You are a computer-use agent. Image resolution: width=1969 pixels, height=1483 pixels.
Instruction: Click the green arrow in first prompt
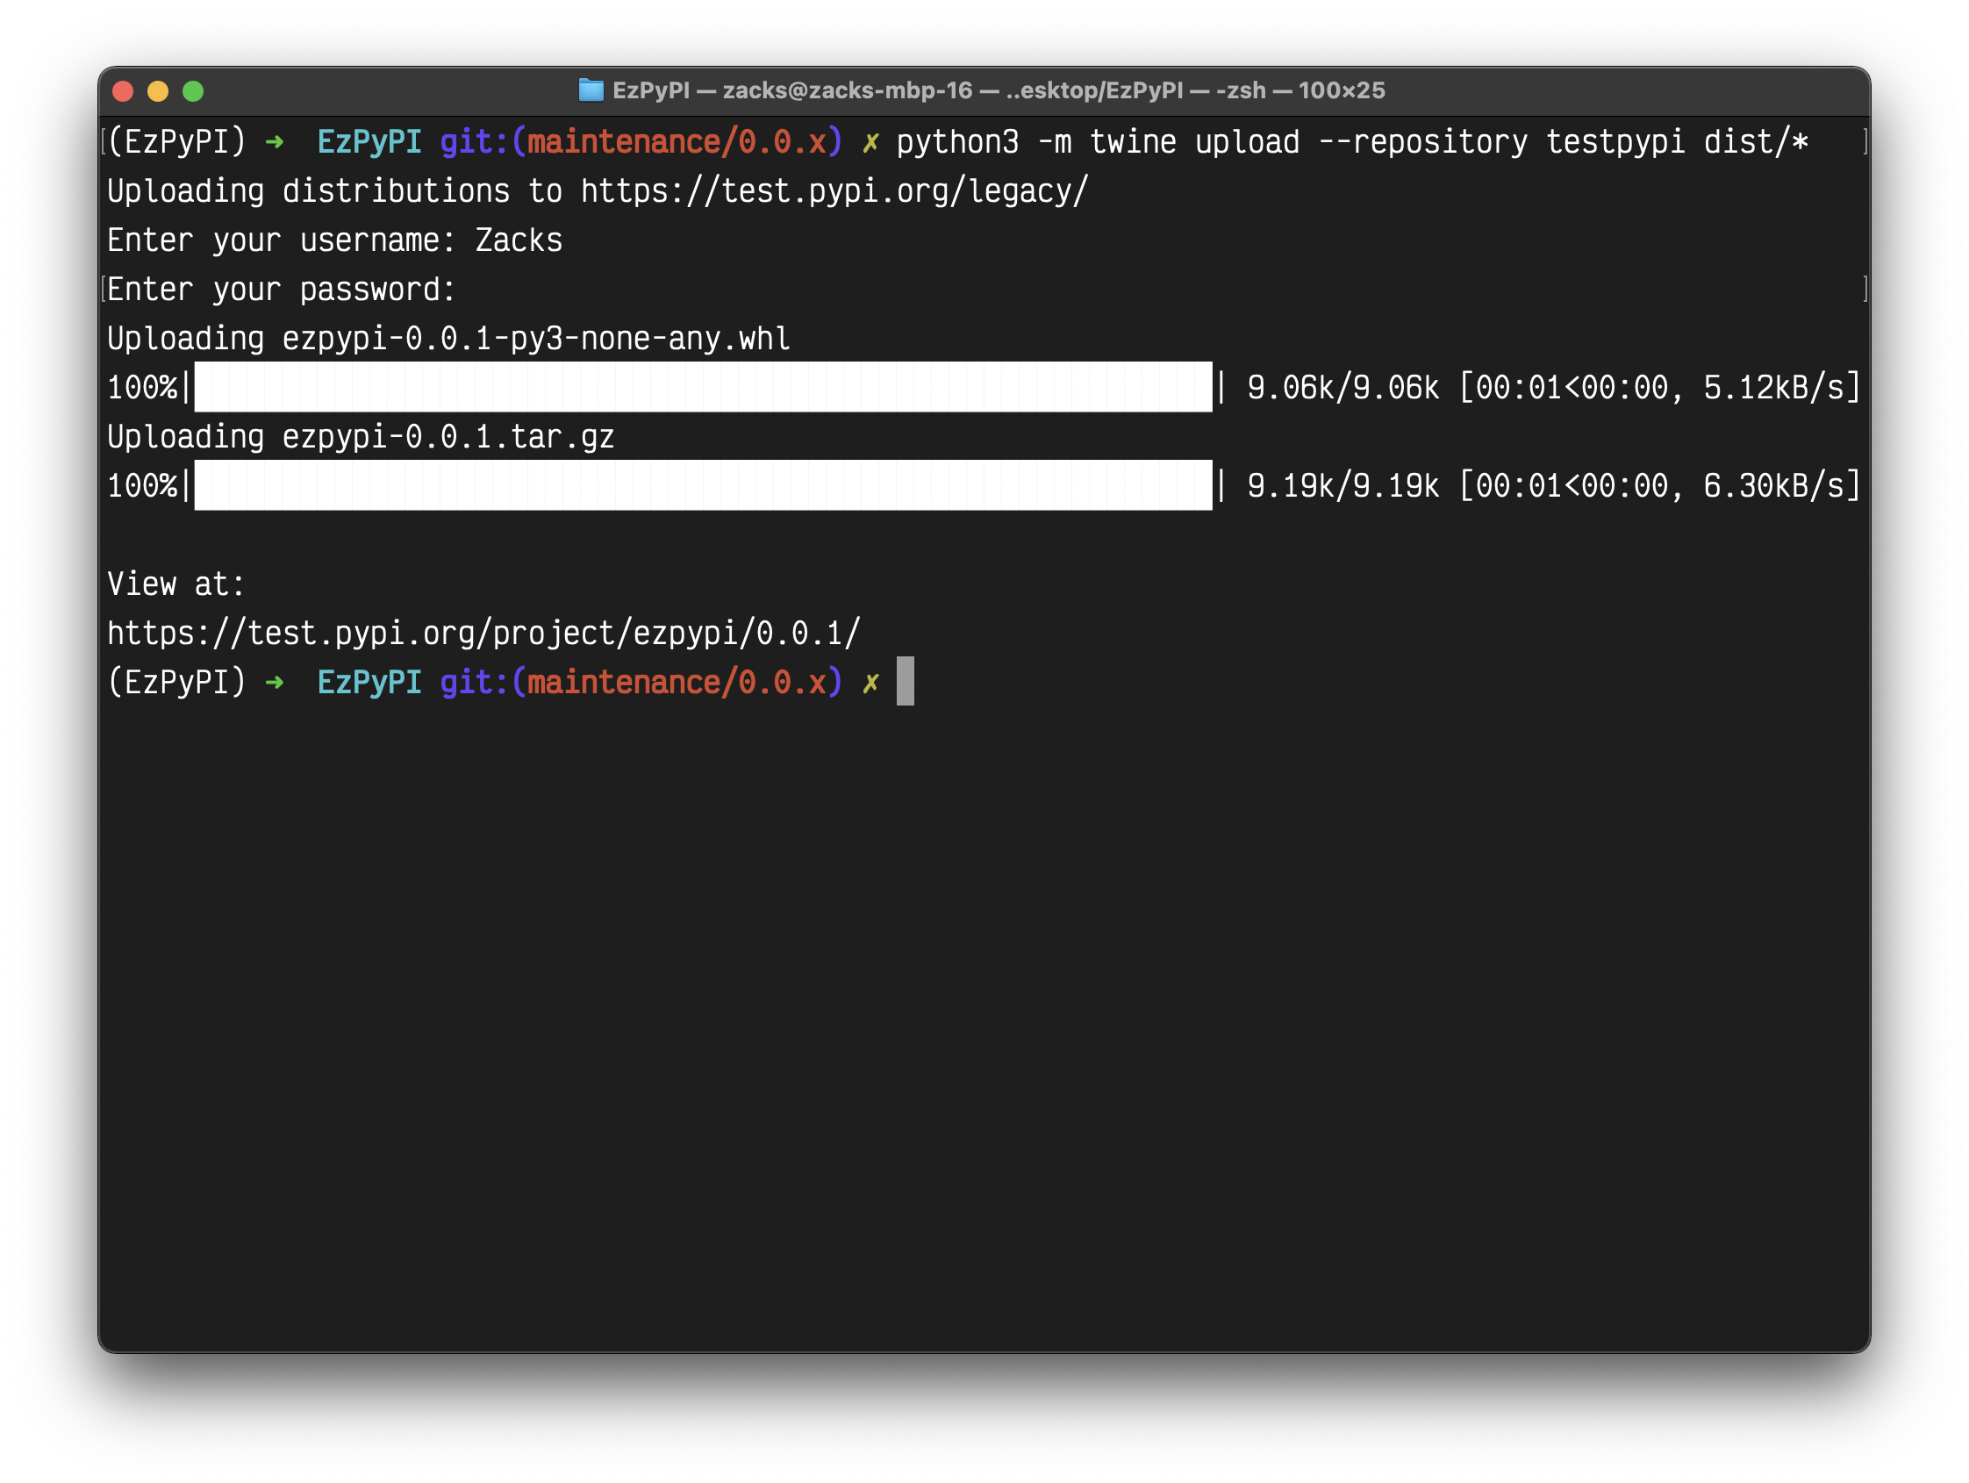(x=274, y=142)
